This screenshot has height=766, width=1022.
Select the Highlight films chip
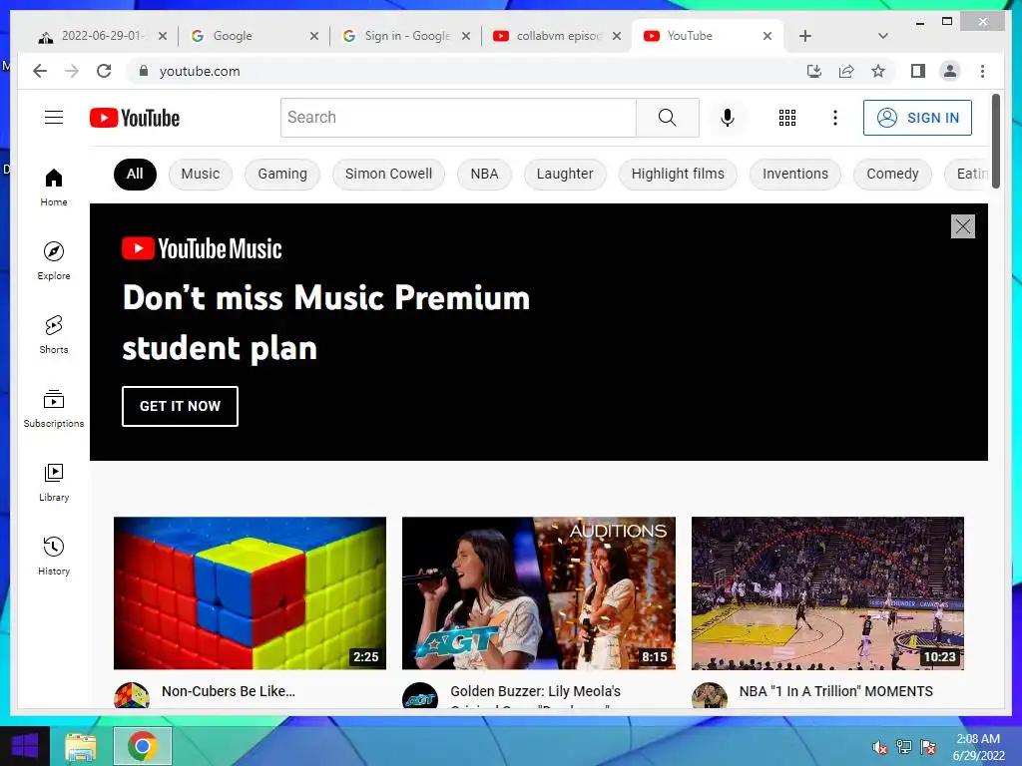(x=678, y=174)
